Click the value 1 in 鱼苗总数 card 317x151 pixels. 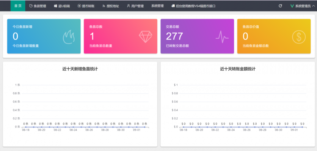[x=92, y=36]
